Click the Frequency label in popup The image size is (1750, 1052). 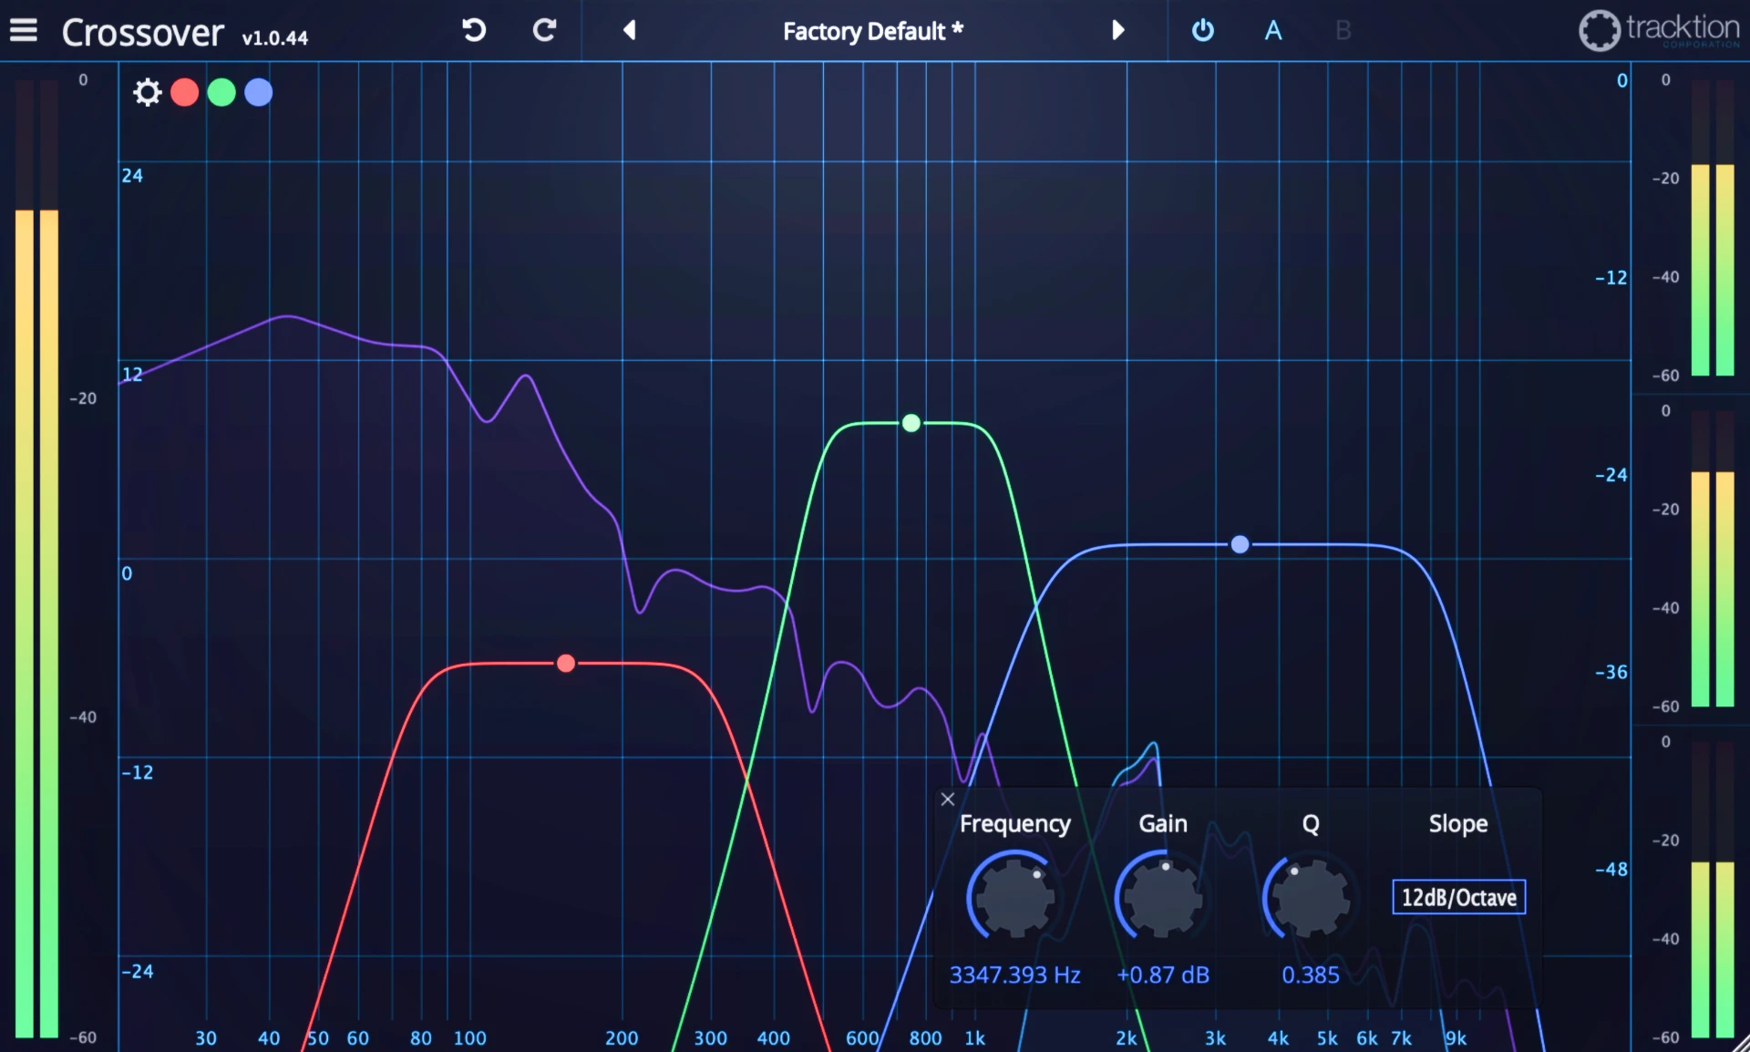coord(1014,823)
